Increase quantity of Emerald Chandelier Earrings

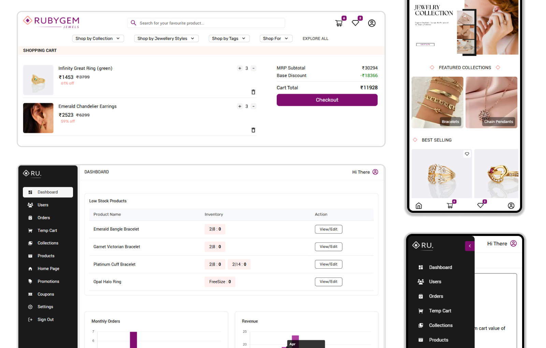click(x=240, y=106)
